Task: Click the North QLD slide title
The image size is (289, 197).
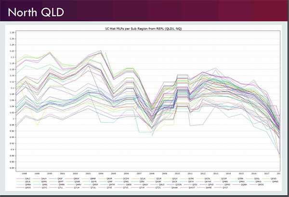Action: point(36,13)
